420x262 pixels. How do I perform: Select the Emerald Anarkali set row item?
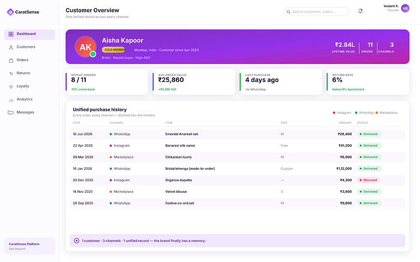pos(182,134)
